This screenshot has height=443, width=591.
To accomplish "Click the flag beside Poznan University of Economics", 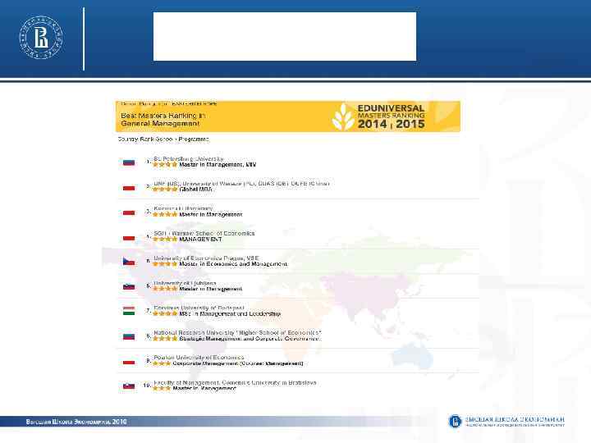I will [x=129, y=363].
